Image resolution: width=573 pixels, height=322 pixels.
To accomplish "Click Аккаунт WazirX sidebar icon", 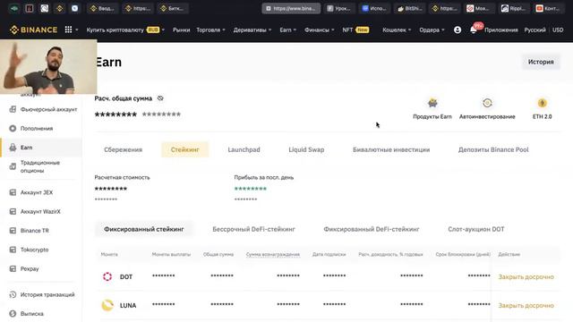I will click(13, 211).
